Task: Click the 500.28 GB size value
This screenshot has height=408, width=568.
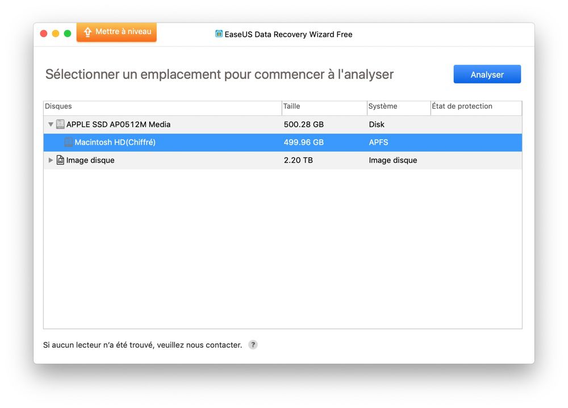Action: [x=303, y=124]
